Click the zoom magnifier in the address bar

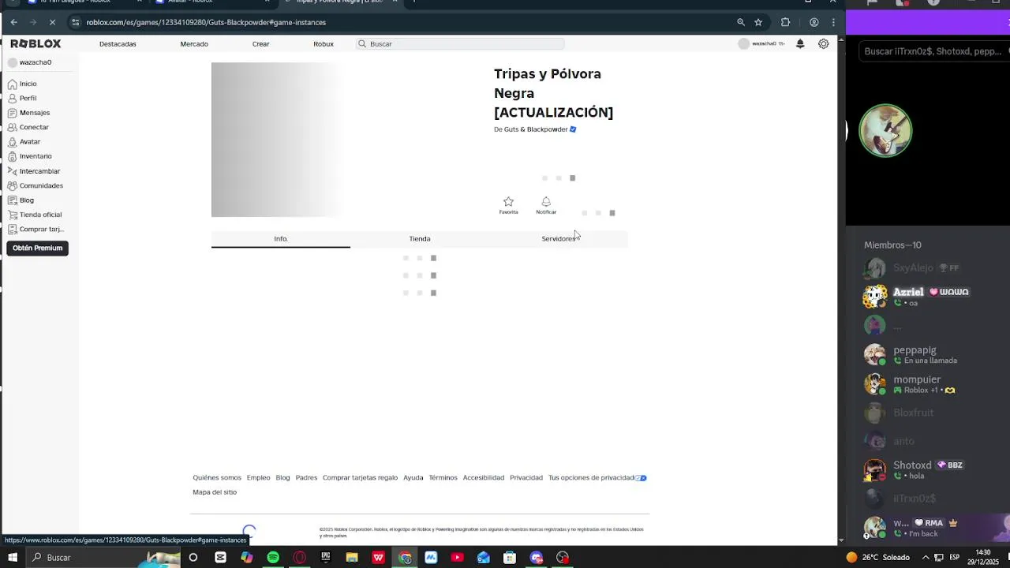tap(741, 22)
